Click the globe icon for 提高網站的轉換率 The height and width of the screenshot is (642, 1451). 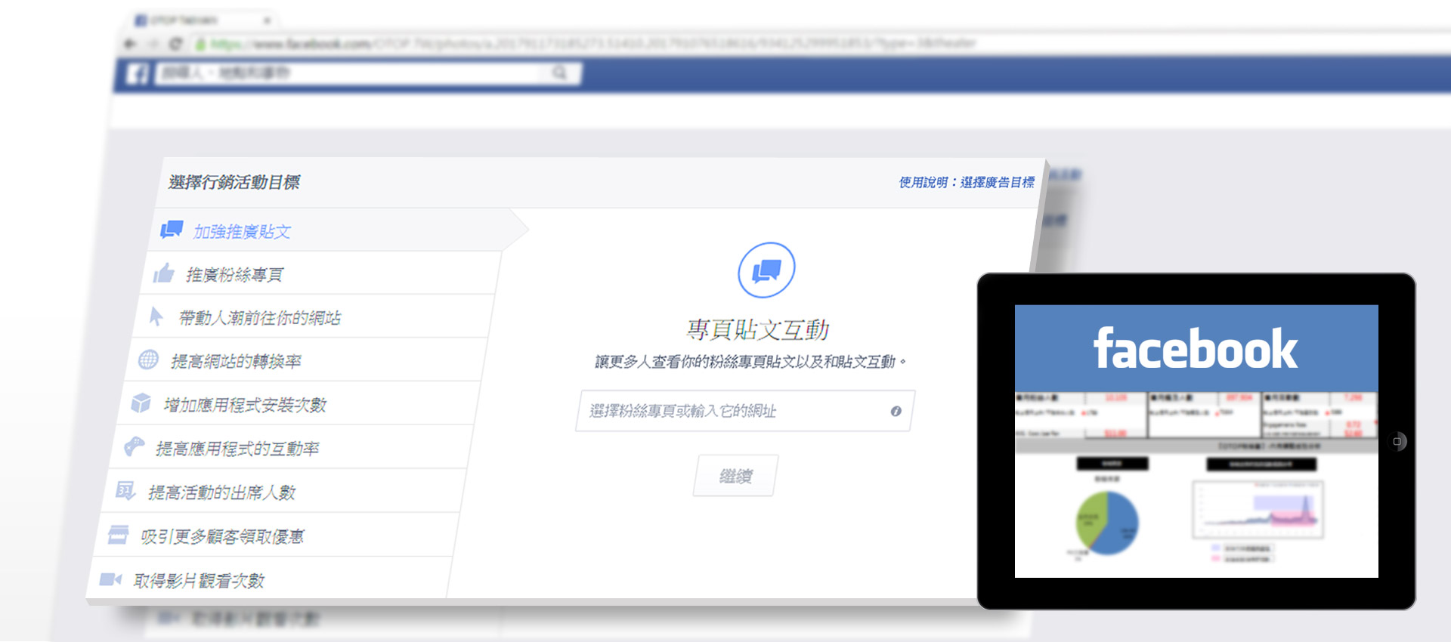[x=148, y=360]
